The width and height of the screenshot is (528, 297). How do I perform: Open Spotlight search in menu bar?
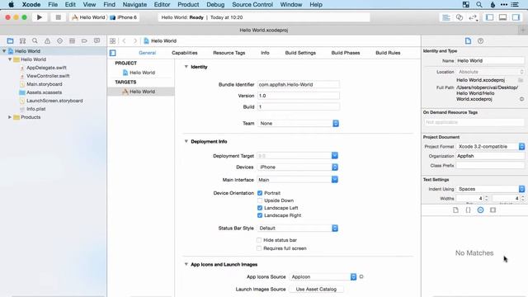tap(478, 4)
